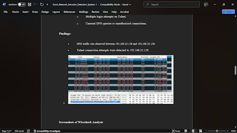This screenshot has height=133, width=237.
Task: Open Customize Quick Access Toolbar dropdown
Action: coord(47,5)
